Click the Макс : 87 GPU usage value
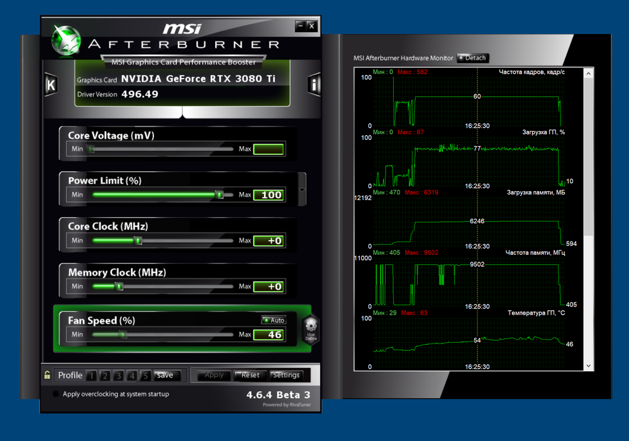The image size is (629, 441). (x=410, y=132)
